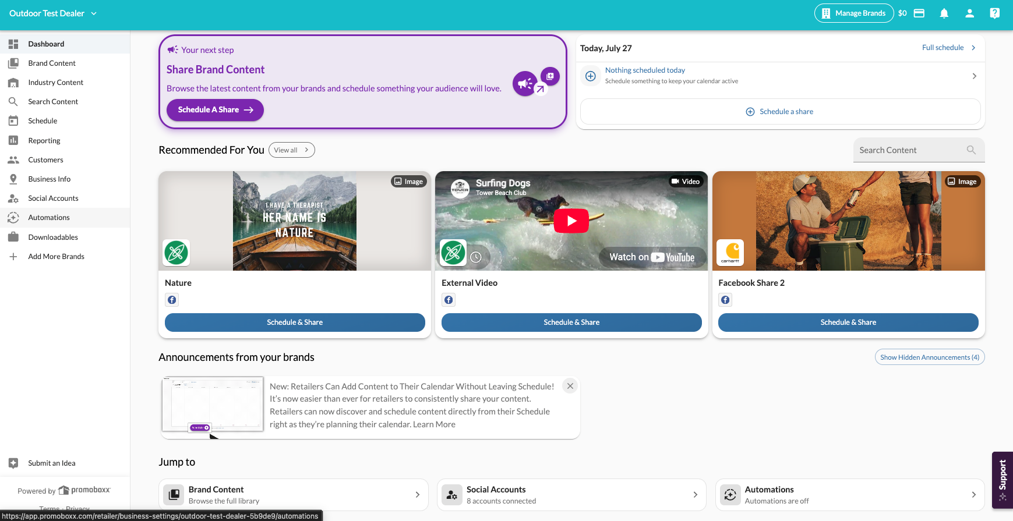Screen dimensions: 1013x521
Task: Play the Surfing Dogs YouTube video
Action: coord(571,221)
